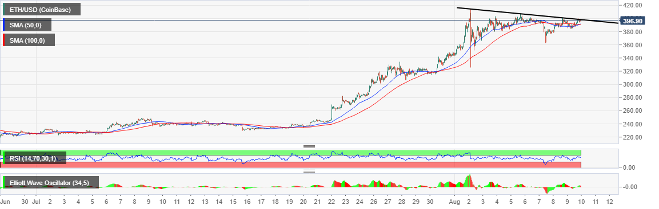
Task: Grab the pane divider handle above RSI
Action: click(x=309, y=146)
